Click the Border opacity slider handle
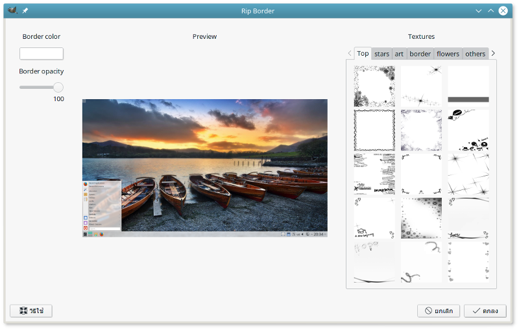This screenshot has height=330, width=519. 58,87
